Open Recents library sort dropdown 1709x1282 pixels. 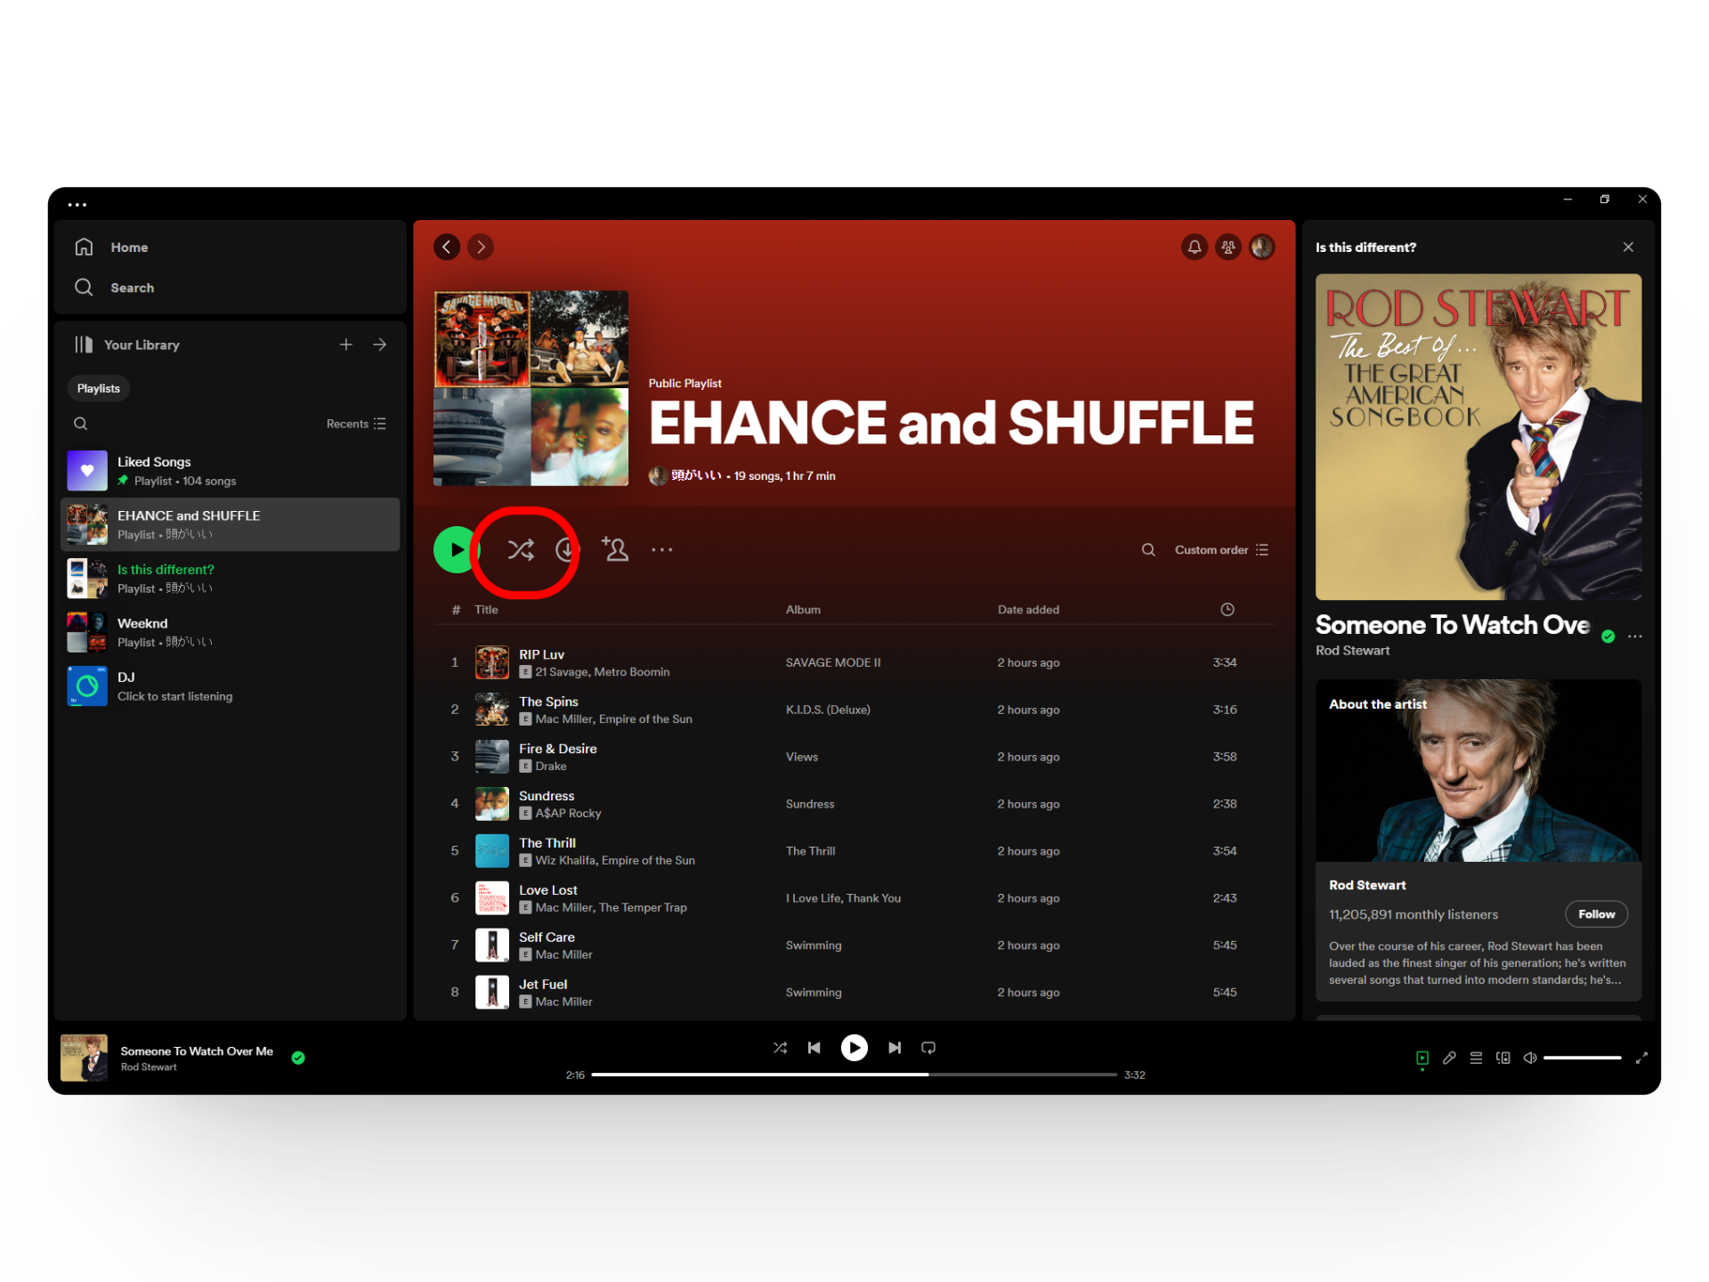[x=355, y=424]
